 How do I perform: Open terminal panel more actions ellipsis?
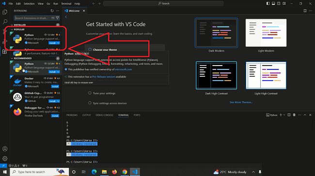coord(299,115)
